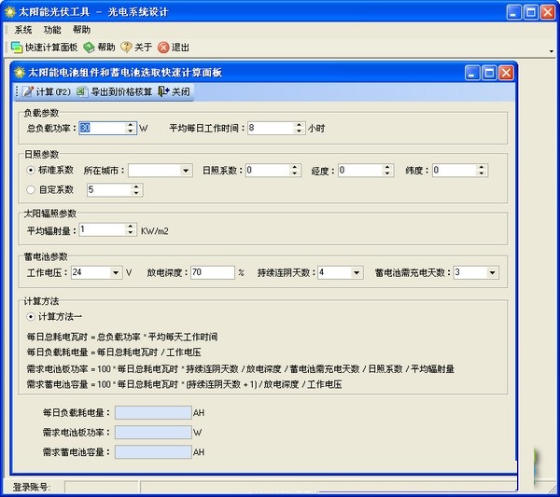Click the sun icon of the inner panel title
560x497 pixels.
[20, 73]
